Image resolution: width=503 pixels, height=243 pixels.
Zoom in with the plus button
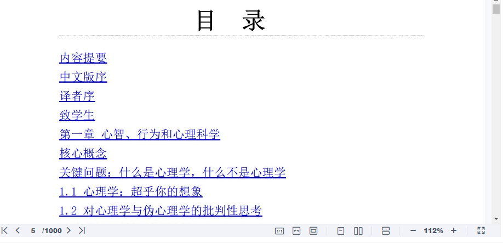pyautogui.click(x=454, y=231)
